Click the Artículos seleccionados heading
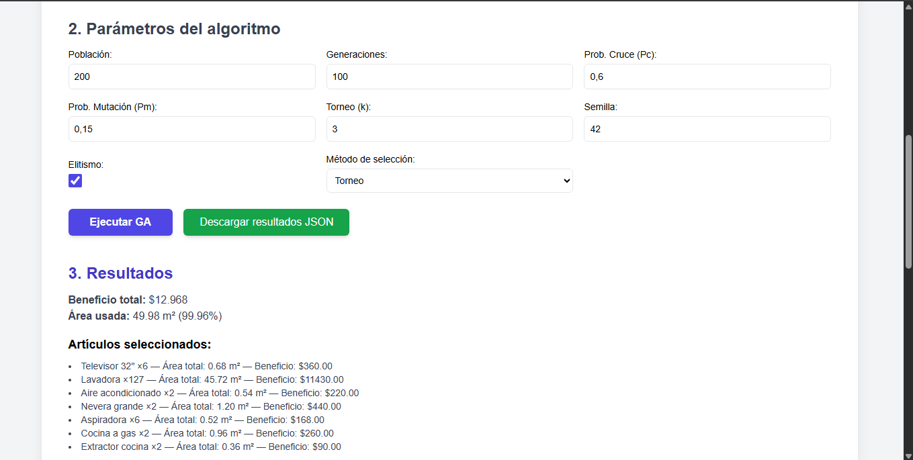 coord(139,344)
